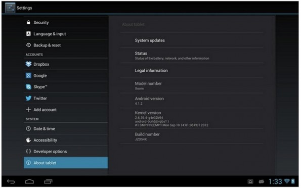Click the Language & input 'A' icon

(28, 34)
